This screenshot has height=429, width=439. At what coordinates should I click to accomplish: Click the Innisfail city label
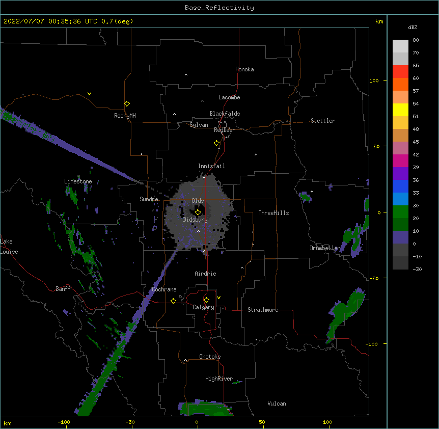click(211, 166)
